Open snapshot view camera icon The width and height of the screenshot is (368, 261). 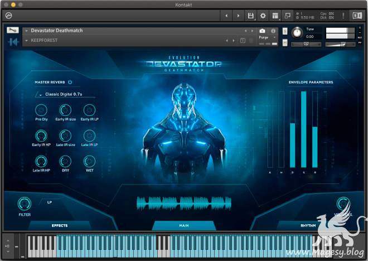tap(263, 31)
